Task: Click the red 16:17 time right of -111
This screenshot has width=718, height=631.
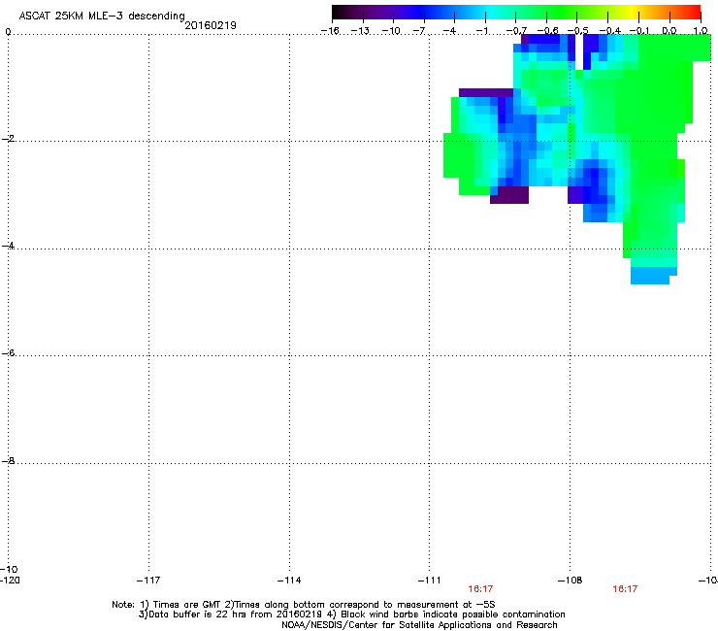Action: (x=480, y=589)
